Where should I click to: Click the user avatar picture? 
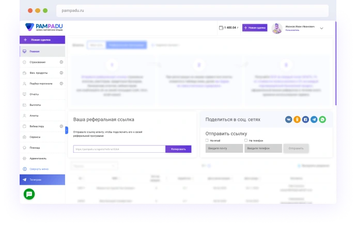pyautogui.click(x=277, y=28)
